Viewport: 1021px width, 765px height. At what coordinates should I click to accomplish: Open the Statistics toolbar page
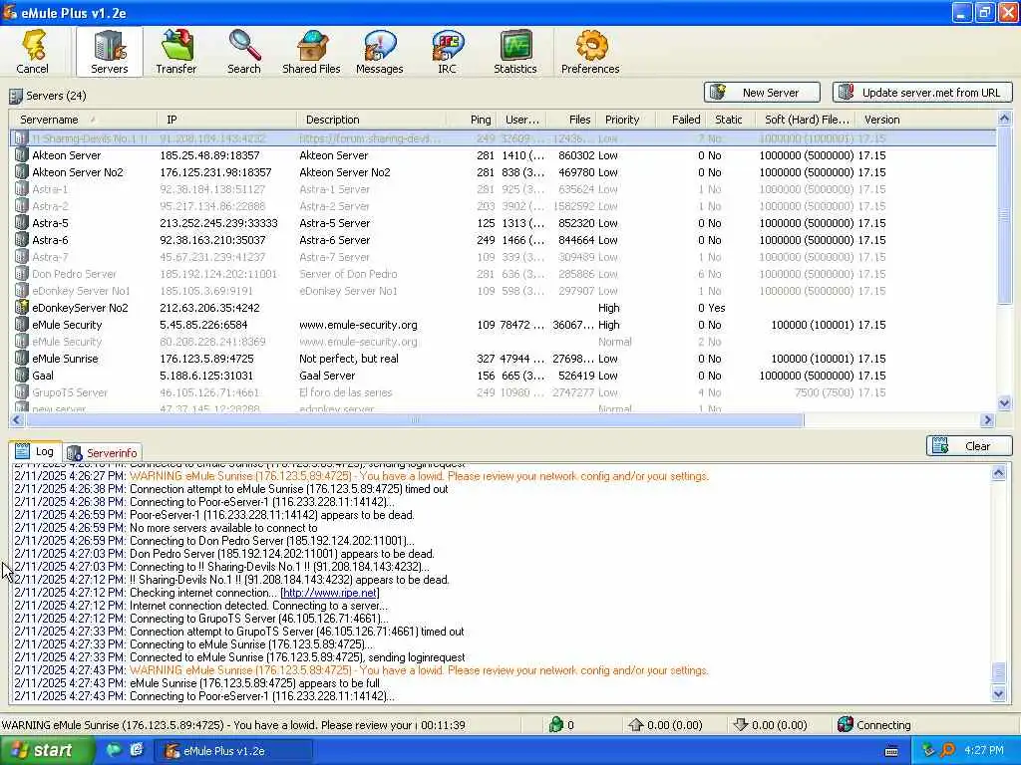click(x=515, y=52)
